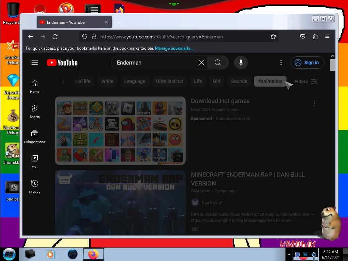Select the Life filter chip
The width and height of the screenshot is (348, 261).
point(198,81)
